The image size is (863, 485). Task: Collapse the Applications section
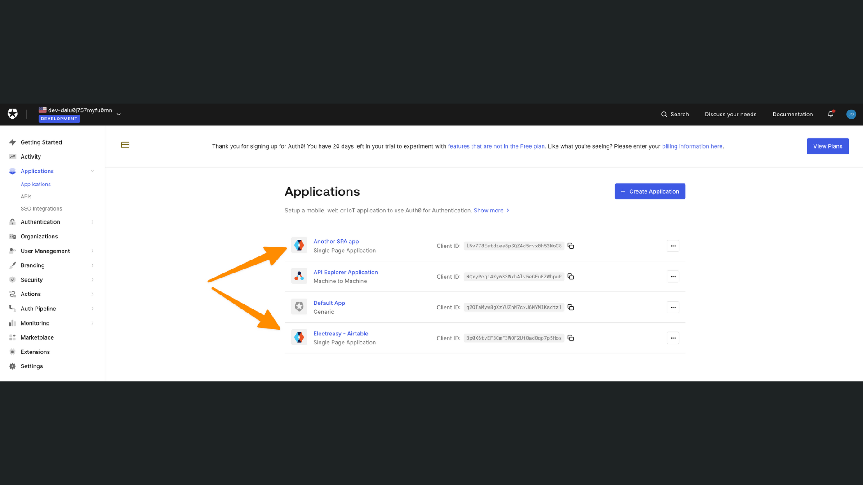tap(92, 171)
